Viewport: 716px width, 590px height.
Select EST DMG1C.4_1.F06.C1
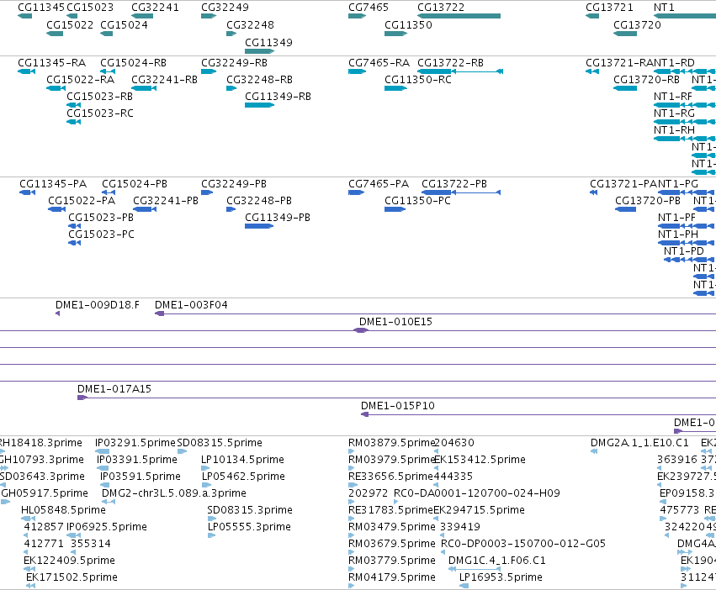point(475,569)
